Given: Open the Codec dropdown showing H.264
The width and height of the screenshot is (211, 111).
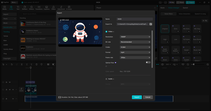Looking at the screenshot, I should click(x=135, y=47).
